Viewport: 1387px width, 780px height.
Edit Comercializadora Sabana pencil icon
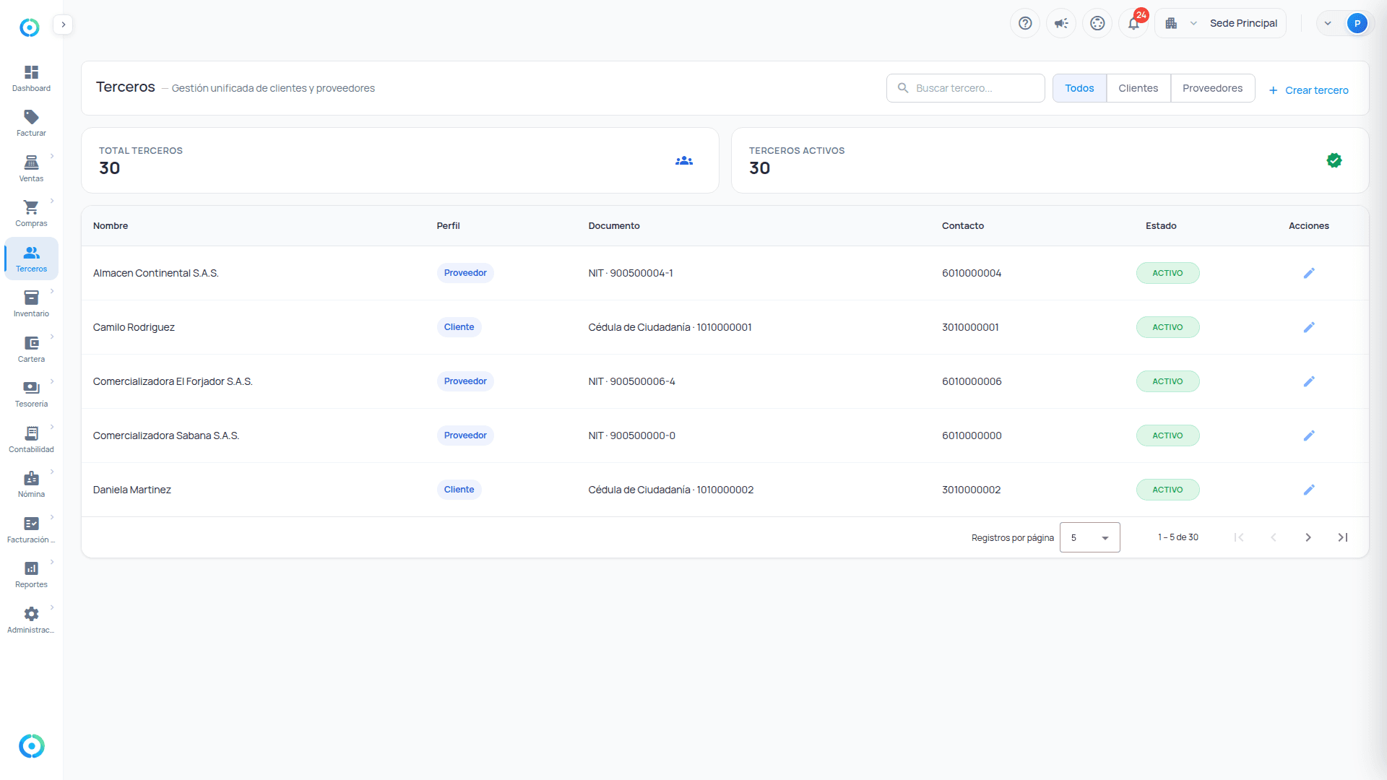(x=1309, y=435)
